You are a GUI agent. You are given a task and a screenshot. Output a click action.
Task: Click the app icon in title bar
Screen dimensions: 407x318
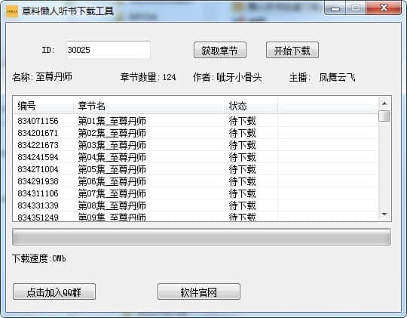(x=12, y=11)
